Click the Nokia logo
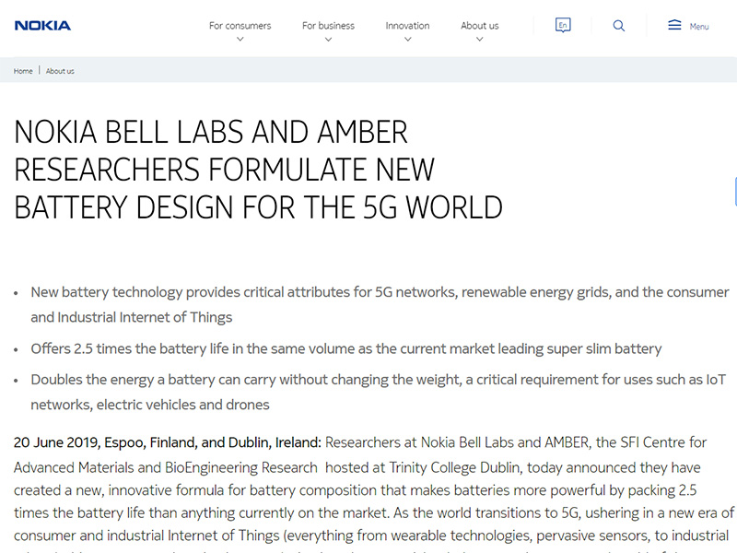 [42, 26]
